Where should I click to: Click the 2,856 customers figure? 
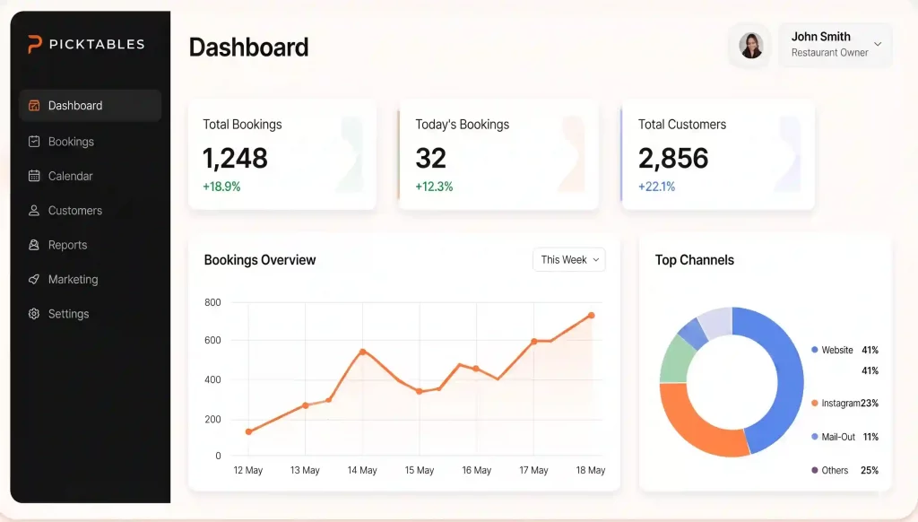point(673,158)
